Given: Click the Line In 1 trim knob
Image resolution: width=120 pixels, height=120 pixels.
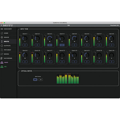Looking at the screenshot, I should [25, 38].
